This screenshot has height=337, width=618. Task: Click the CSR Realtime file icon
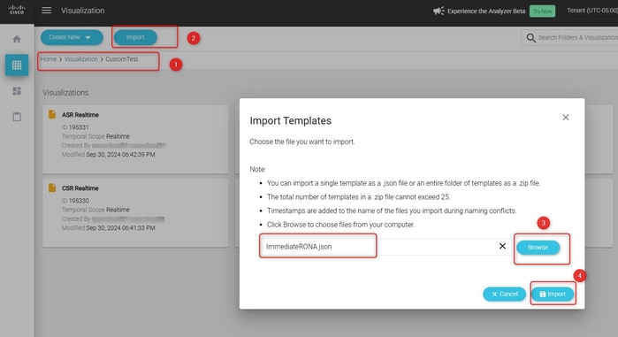[52, 188]
